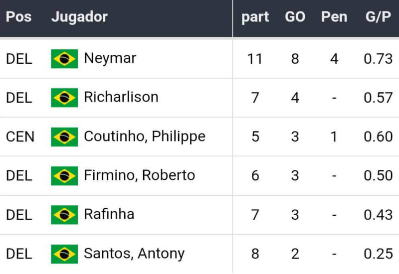Viewport: 399px width, 274px height.
Task: Sort by the Pos column header
Action: click(18, 17)
